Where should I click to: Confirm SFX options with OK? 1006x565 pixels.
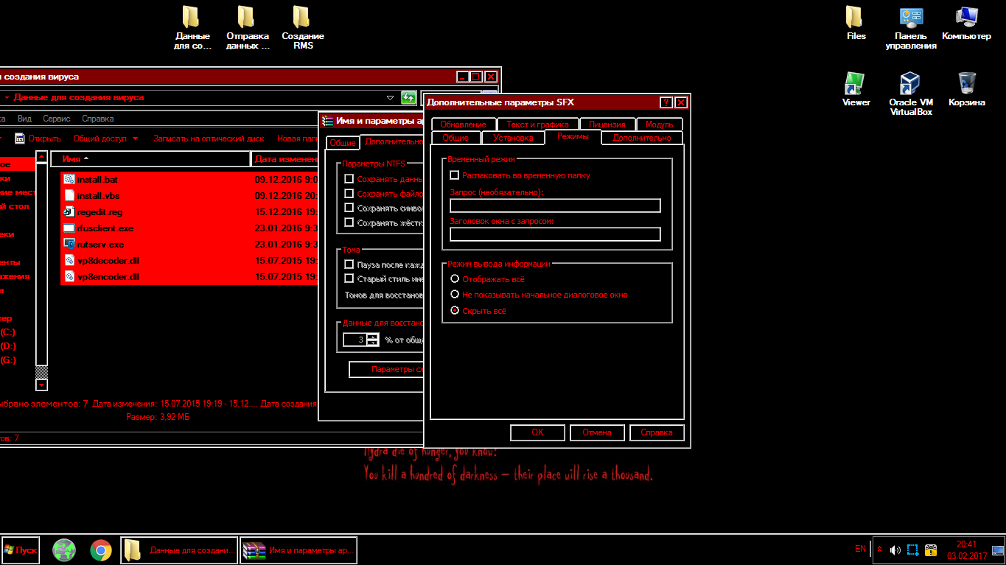pyautogui.click(x=538, y=432)
